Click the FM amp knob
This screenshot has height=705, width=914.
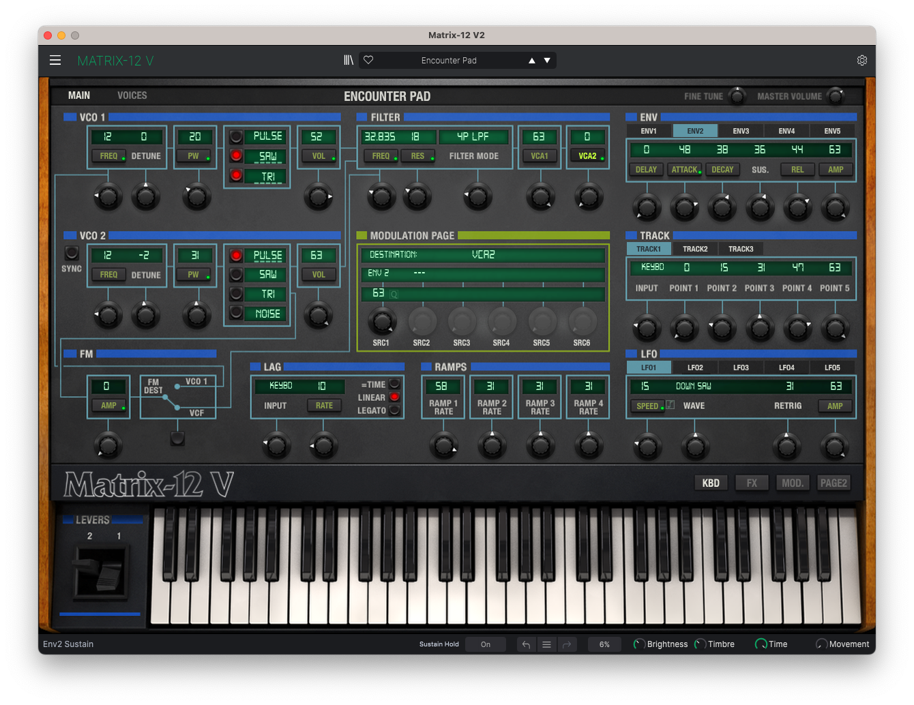[x=108, y=445]
